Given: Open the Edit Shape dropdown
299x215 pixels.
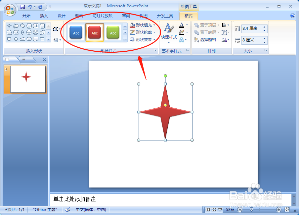Looking at the screenshot, I should (x=57, y=29).
